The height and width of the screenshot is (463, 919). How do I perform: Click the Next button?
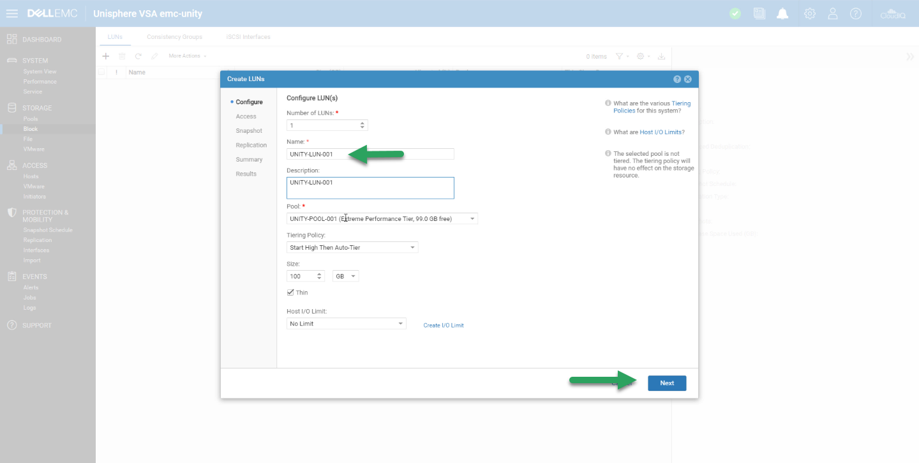coord(667,383)
